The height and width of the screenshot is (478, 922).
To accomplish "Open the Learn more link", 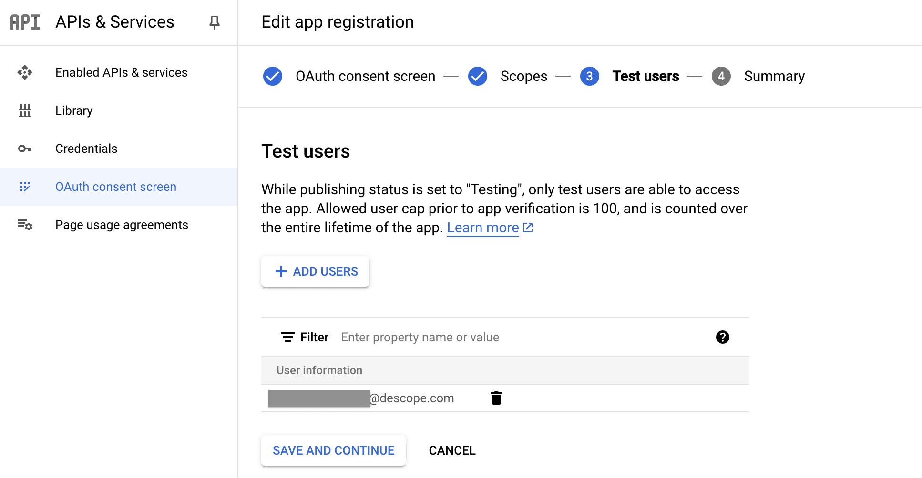I will (x=482, y=228).
